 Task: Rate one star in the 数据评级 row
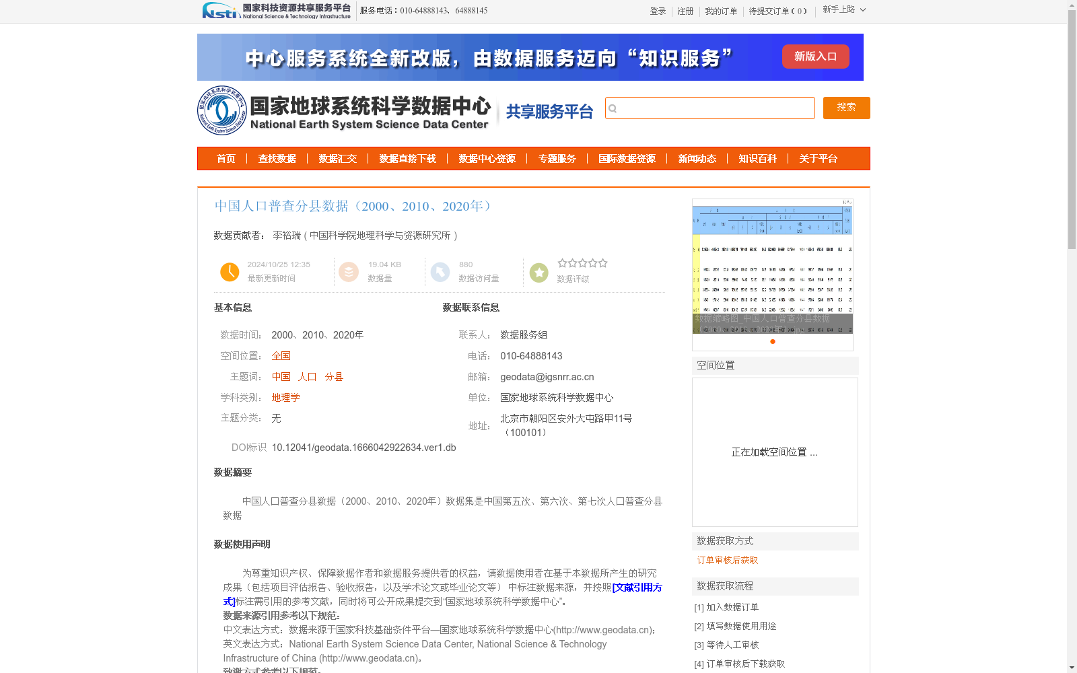pyautogui.click(x=563, y=263)
